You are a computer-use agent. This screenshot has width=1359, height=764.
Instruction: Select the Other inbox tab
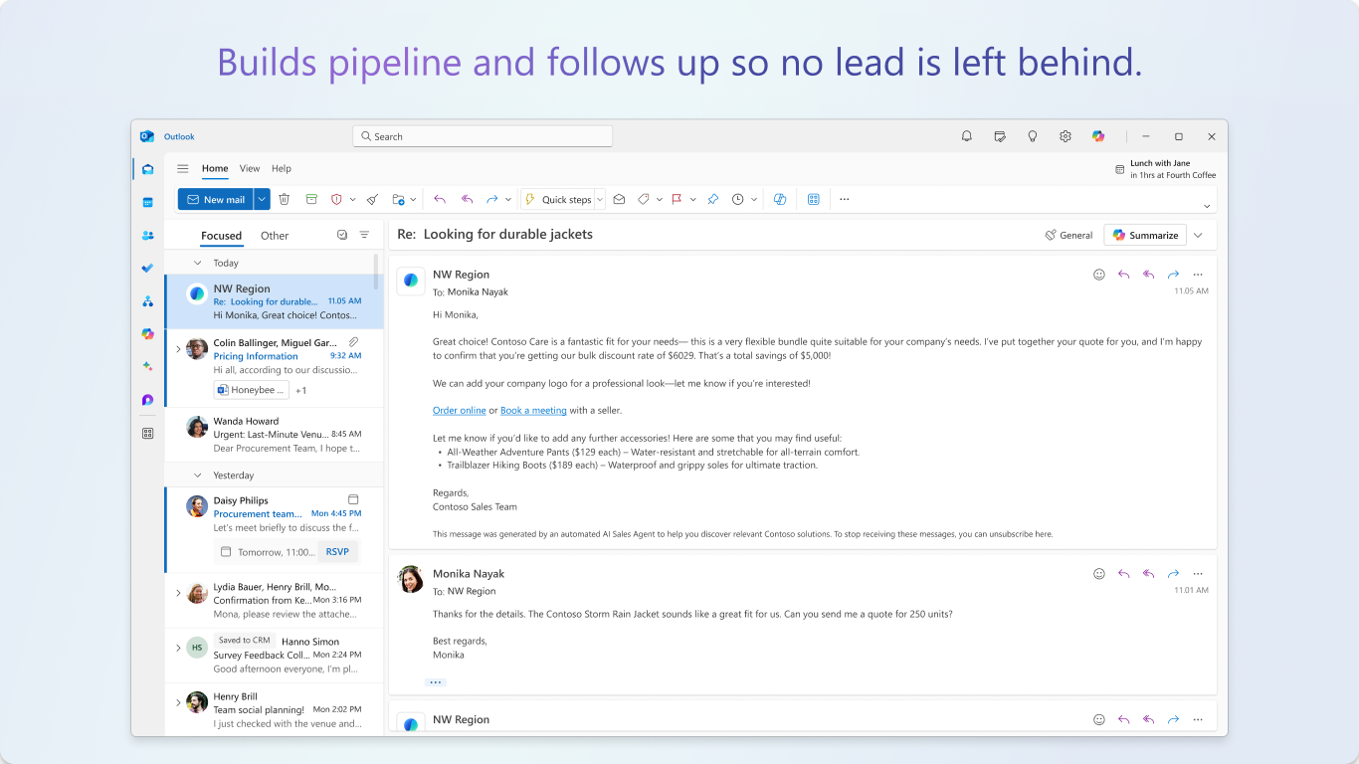(275, 236)
